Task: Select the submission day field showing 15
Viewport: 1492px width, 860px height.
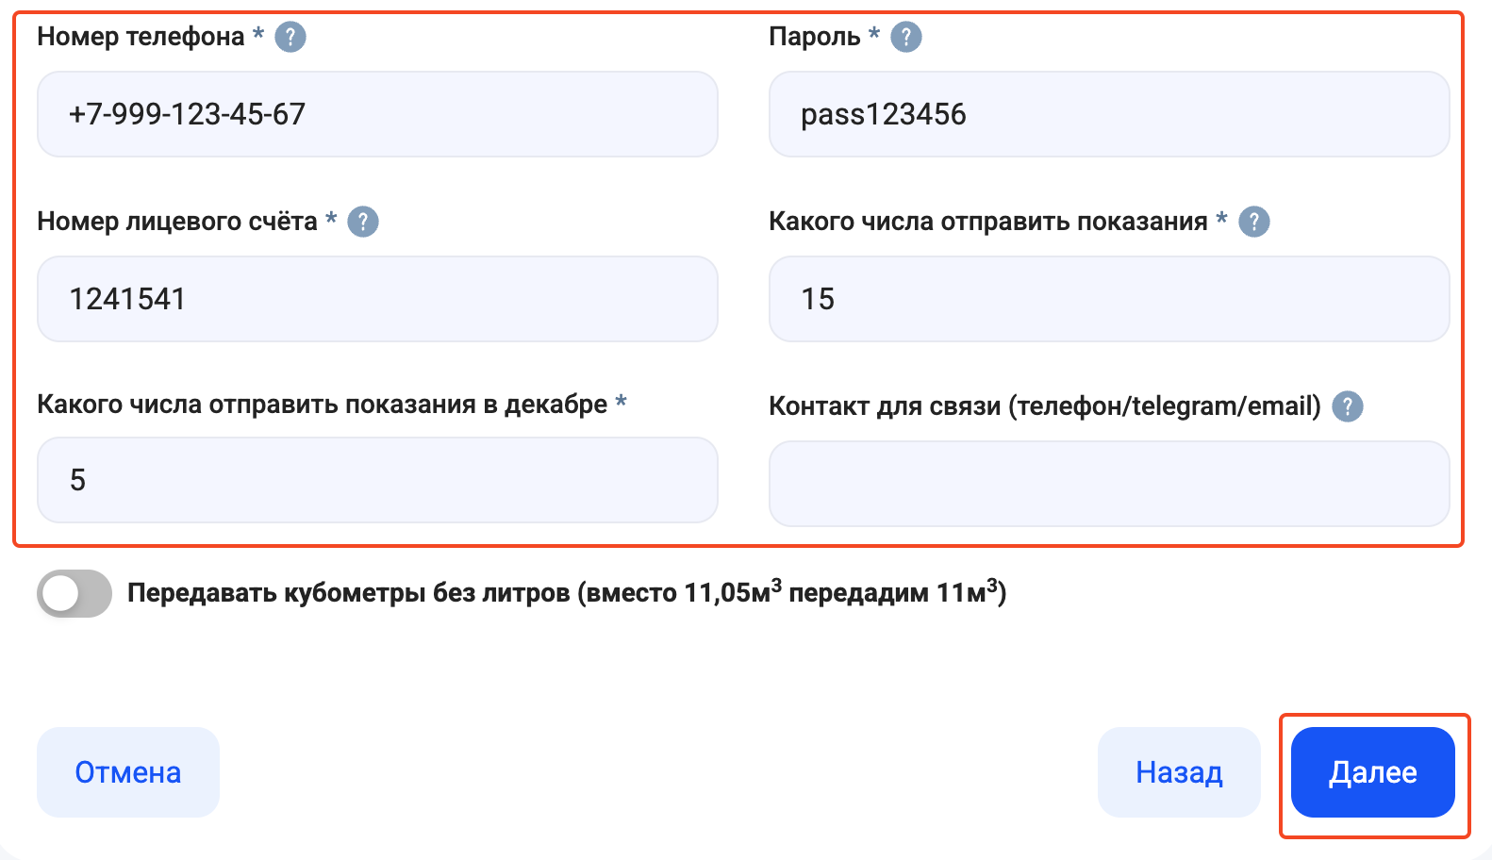Action: pos(1109,299)
